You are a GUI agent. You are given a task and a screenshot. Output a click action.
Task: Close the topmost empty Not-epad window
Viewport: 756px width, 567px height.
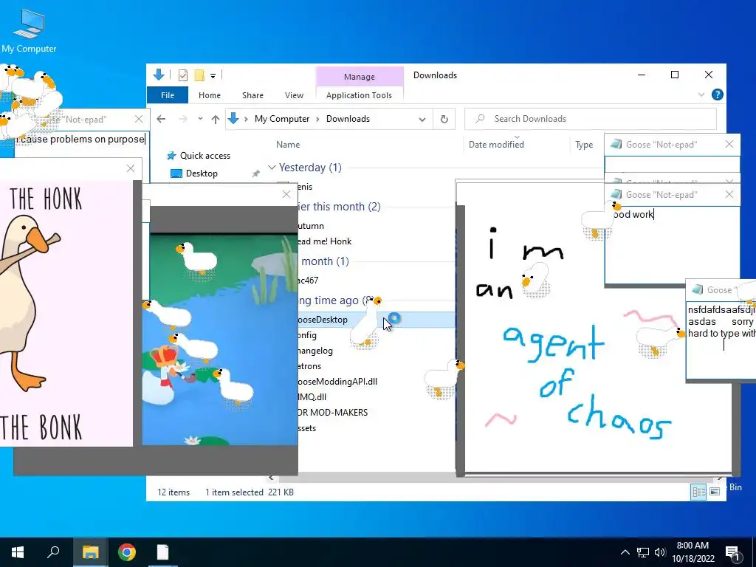click(729, 144)
